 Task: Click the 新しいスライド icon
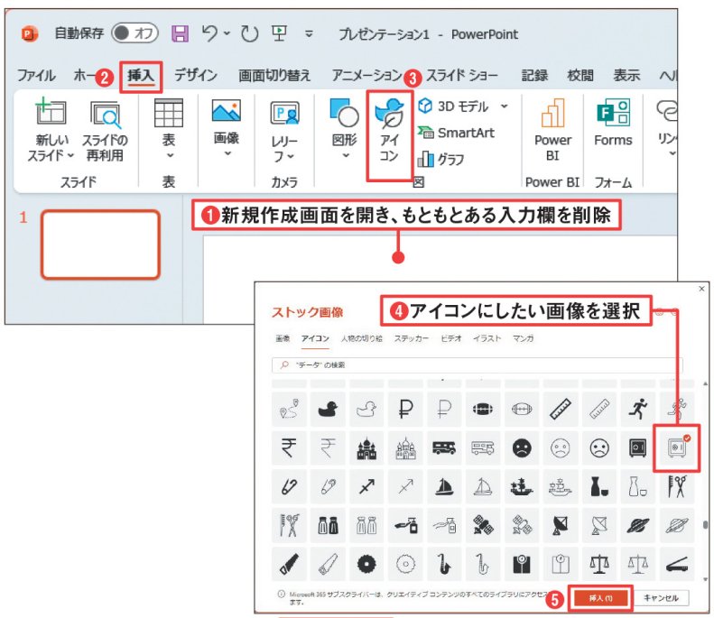coord(51,112)
